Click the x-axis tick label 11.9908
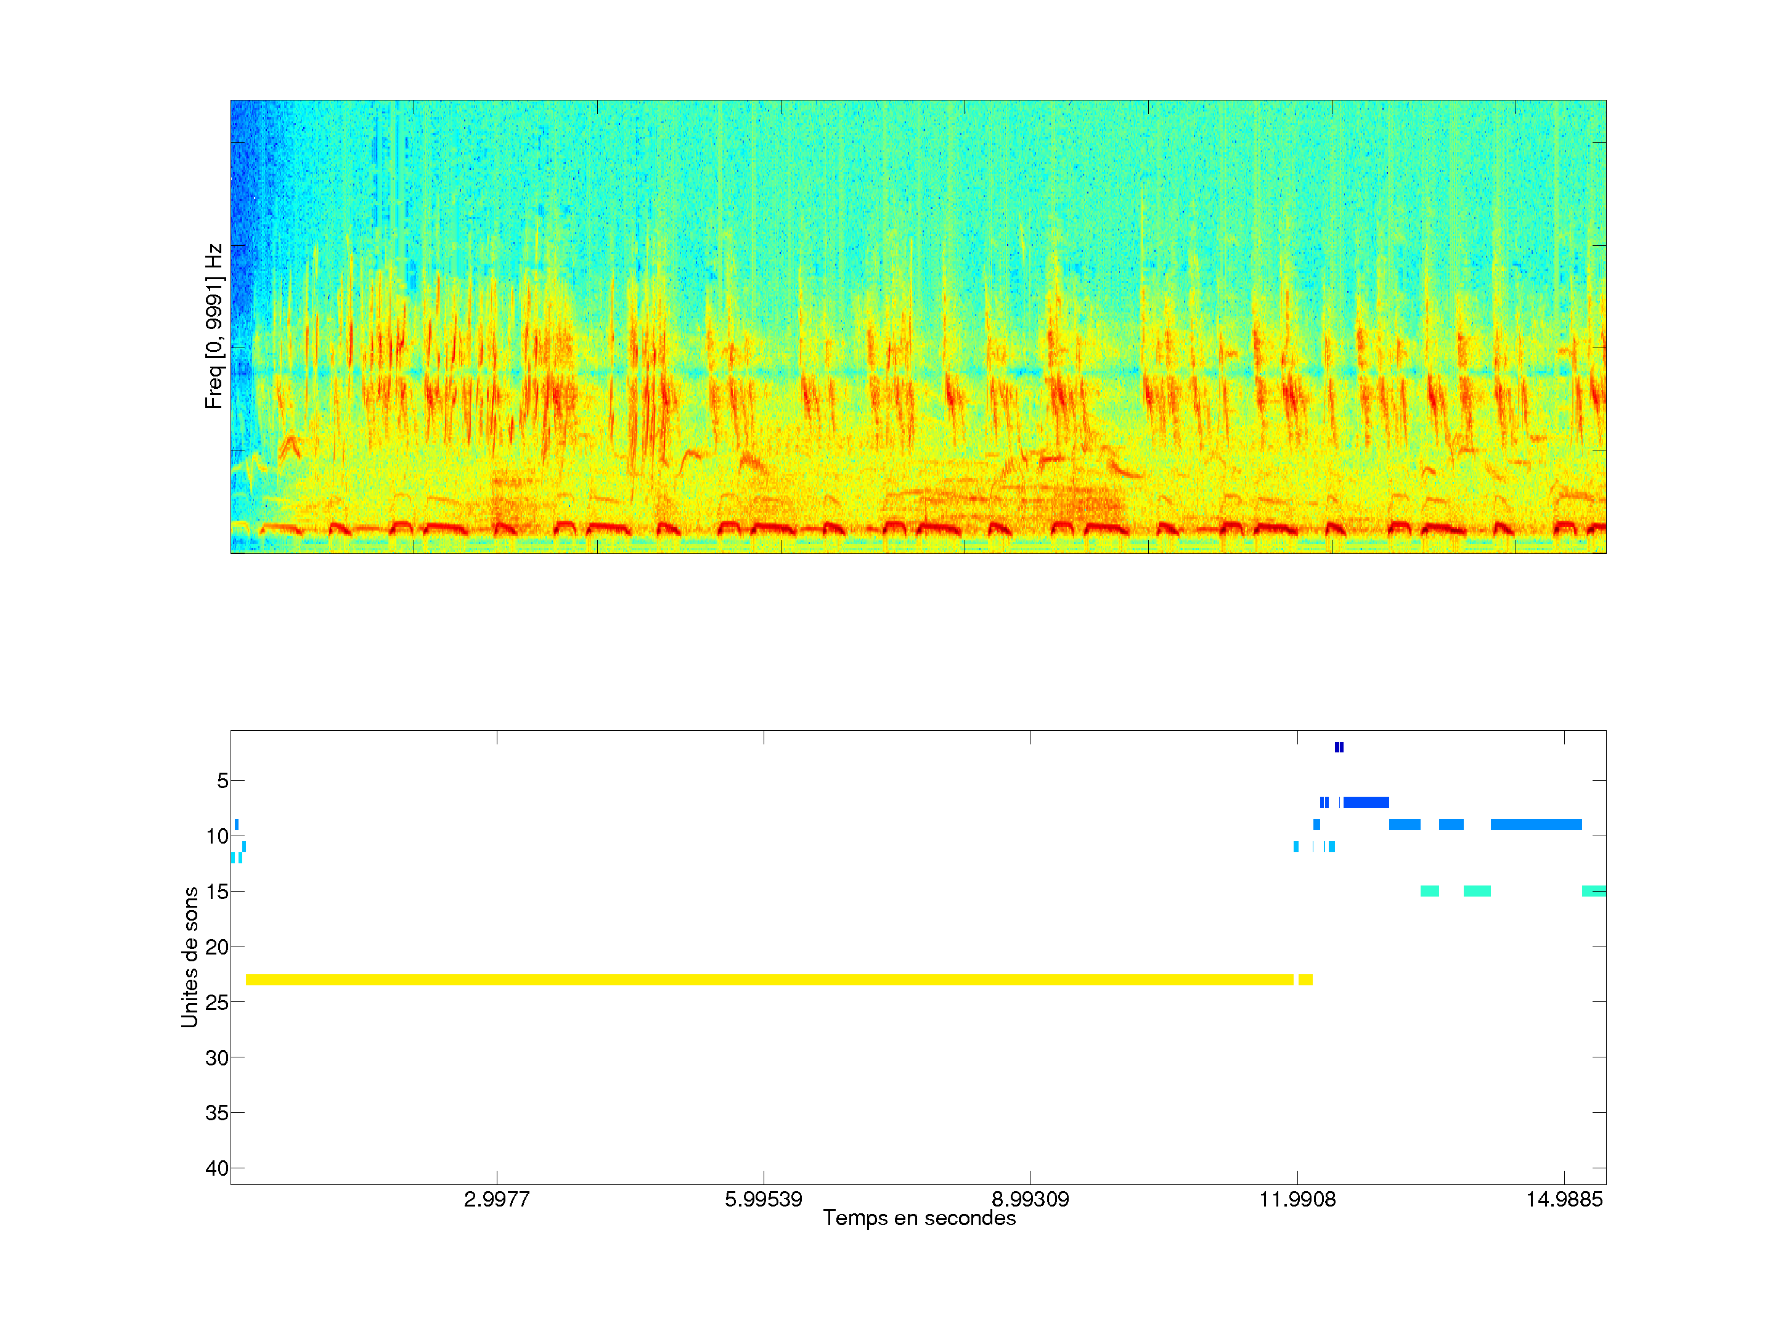 pyautogui.click(x=1297, y=1199)
